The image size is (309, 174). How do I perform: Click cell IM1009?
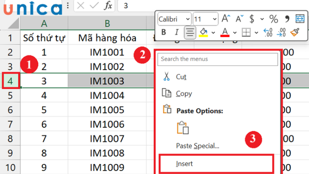[107, 167]
